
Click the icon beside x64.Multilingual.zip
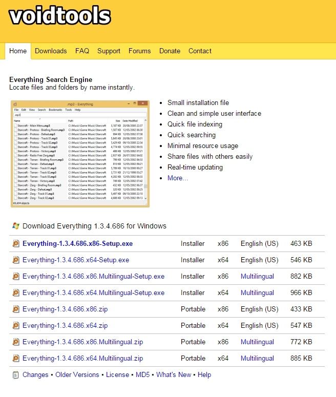pyautogui.click(x=16, y=359)
